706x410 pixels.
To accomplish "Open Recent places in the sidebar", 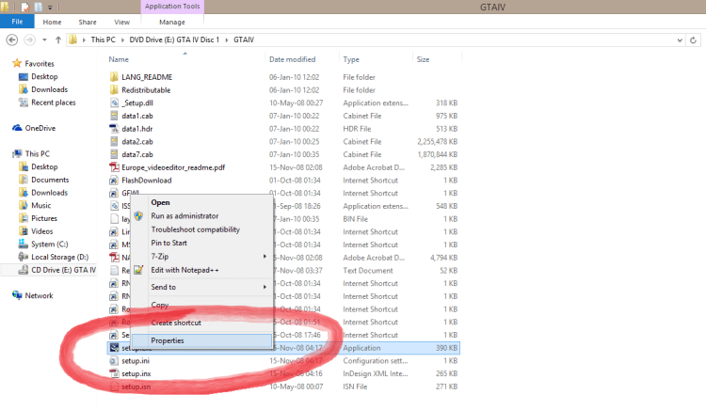I will [x=53, y=102].
